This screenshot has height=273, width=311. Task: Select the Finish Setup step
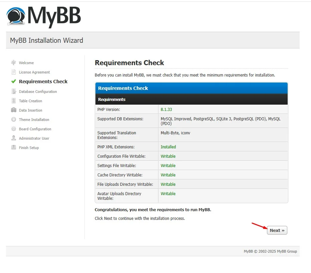pyautogui.click(x=29, y=147)
